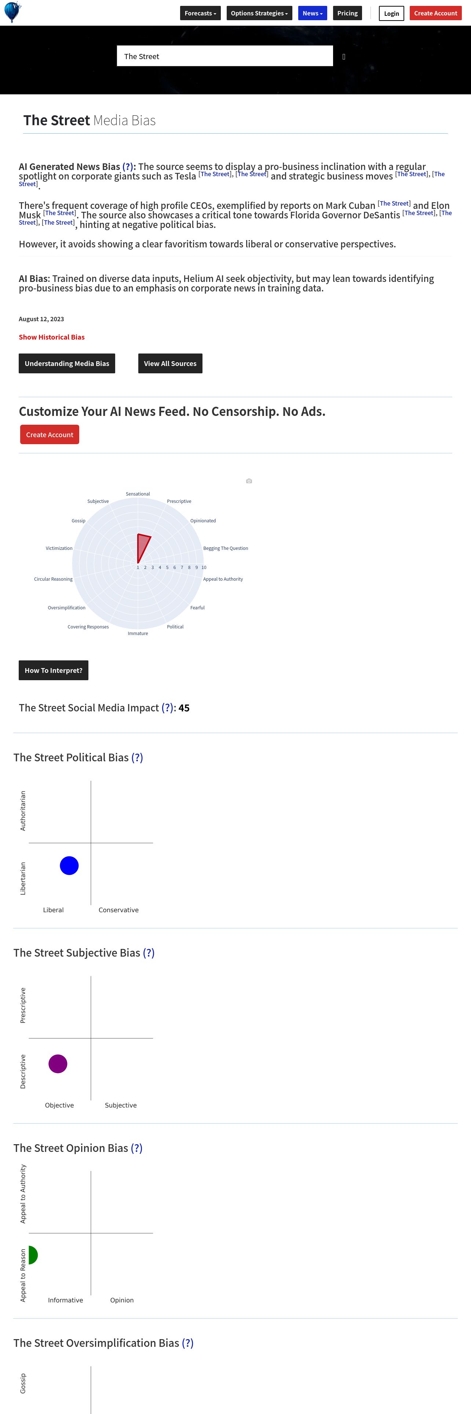Click the blue dot on the Political Bias chart

69,866
